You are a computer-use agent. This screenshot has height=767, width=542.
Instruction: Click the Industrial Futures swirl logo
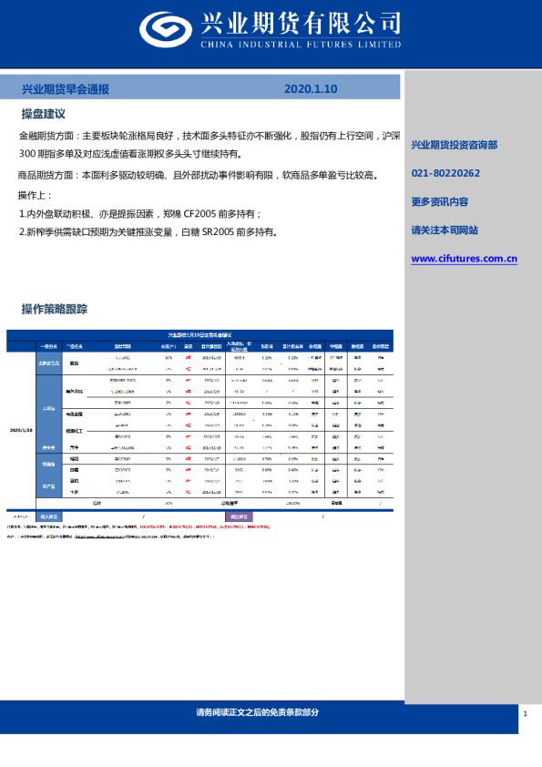click(x=166, y=30)
